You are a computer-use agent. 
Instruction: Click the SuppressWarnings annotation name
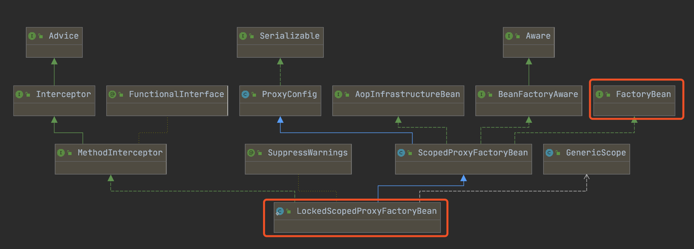307,153
